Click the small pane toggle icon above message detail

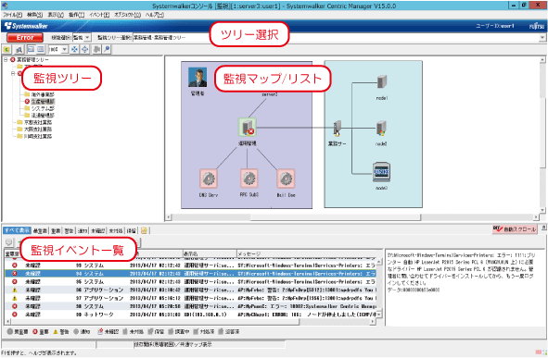pos(543,228)
